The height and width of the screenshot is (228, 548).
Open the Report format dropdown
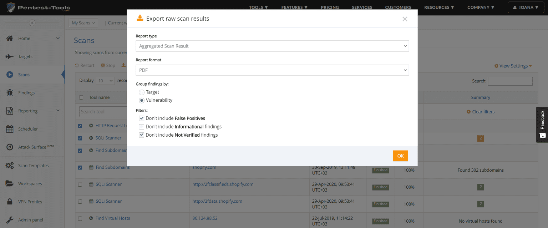coord(272,70)
